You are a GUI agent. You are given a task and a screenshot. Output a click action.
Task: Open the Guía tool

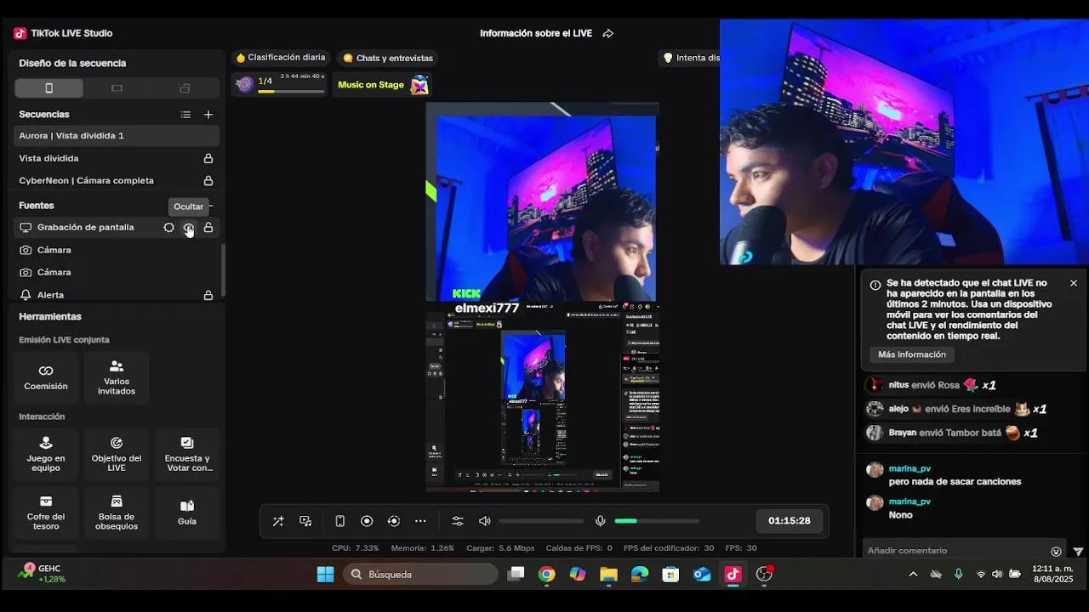(x=187, y=513)
